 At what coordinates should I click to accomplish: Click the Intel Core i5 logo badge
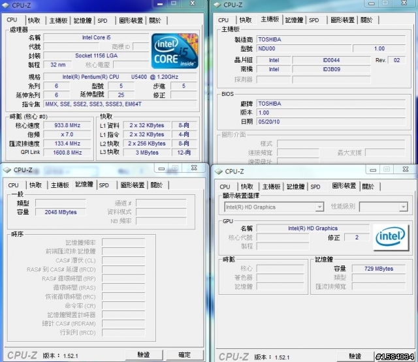[175, 51]
